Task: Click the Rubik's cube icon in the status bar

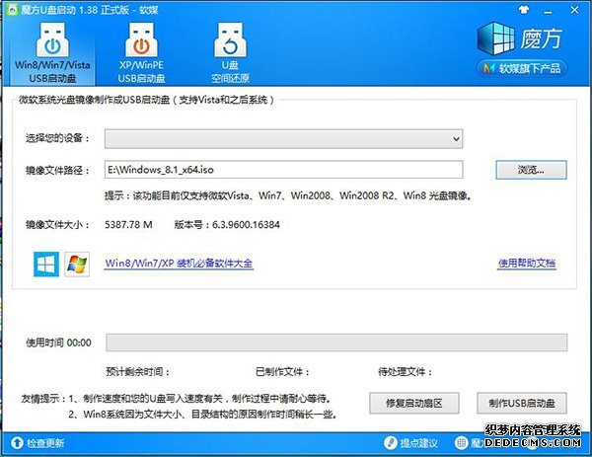Action: (461, 443)
